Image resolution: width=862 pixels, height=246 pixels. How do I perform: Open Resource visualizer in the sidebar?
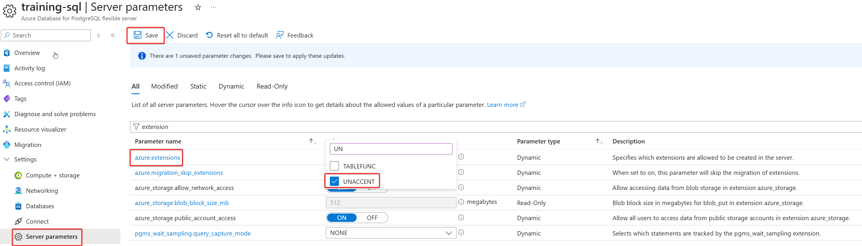pos(40,129)
